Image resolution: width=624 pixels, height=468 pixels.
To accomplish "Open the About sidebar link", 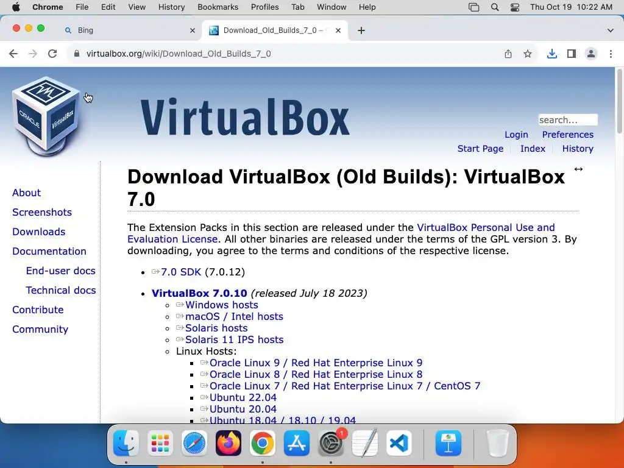I will [x=26, y=193].
